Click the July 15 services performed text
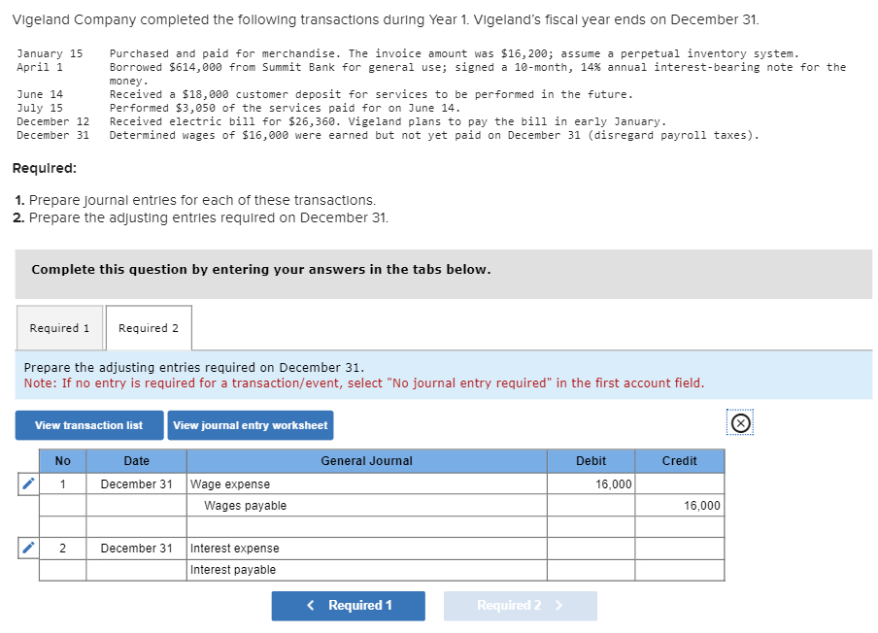Viewport: 878px width, 633px height. [x=285, y=108]
